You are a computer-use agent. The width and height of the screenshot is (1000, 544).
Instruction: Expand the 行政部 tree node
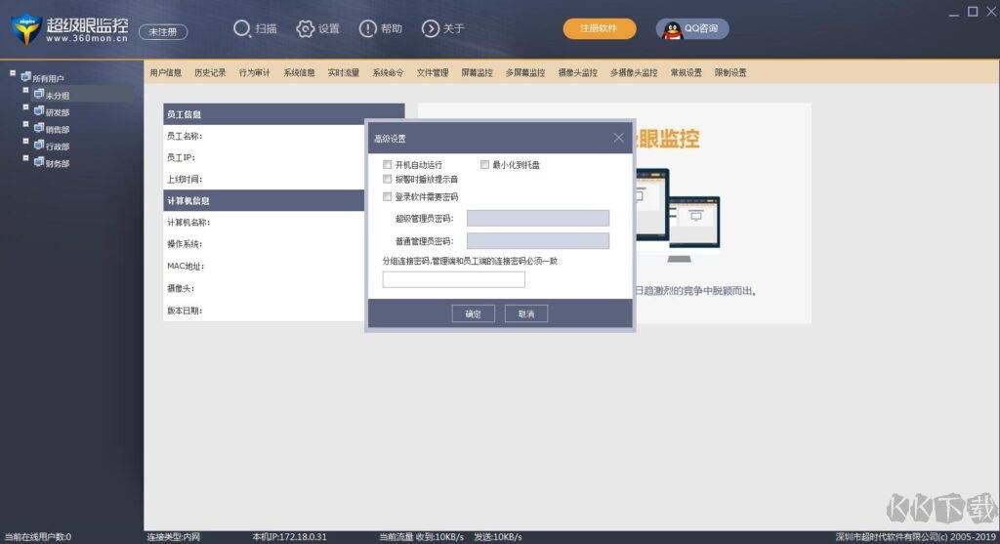[25, 142]
